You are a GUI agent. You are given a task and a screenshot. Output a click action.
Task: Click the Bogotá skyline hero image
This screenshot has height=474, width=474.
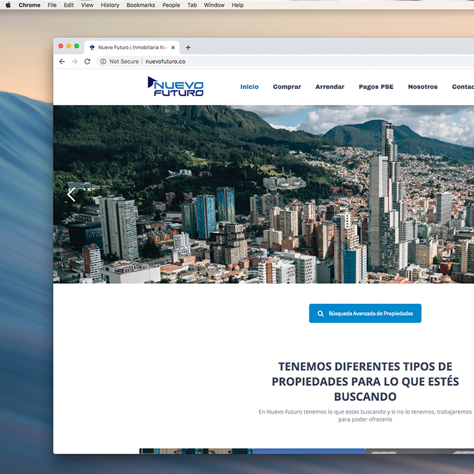[263, 194]
